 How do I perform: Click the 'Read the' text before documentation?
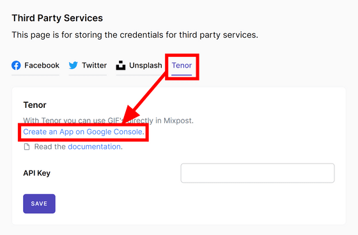[50, 147]
